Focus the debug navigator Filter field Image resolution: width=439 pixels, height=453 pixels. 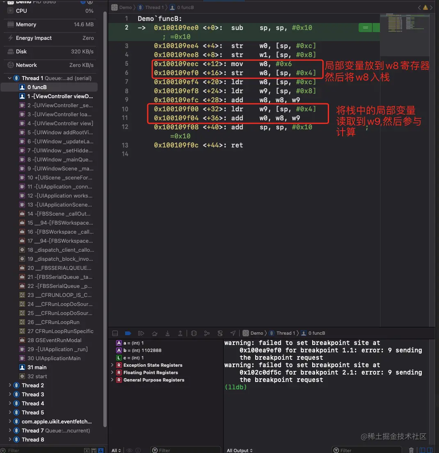pos(40,450)
